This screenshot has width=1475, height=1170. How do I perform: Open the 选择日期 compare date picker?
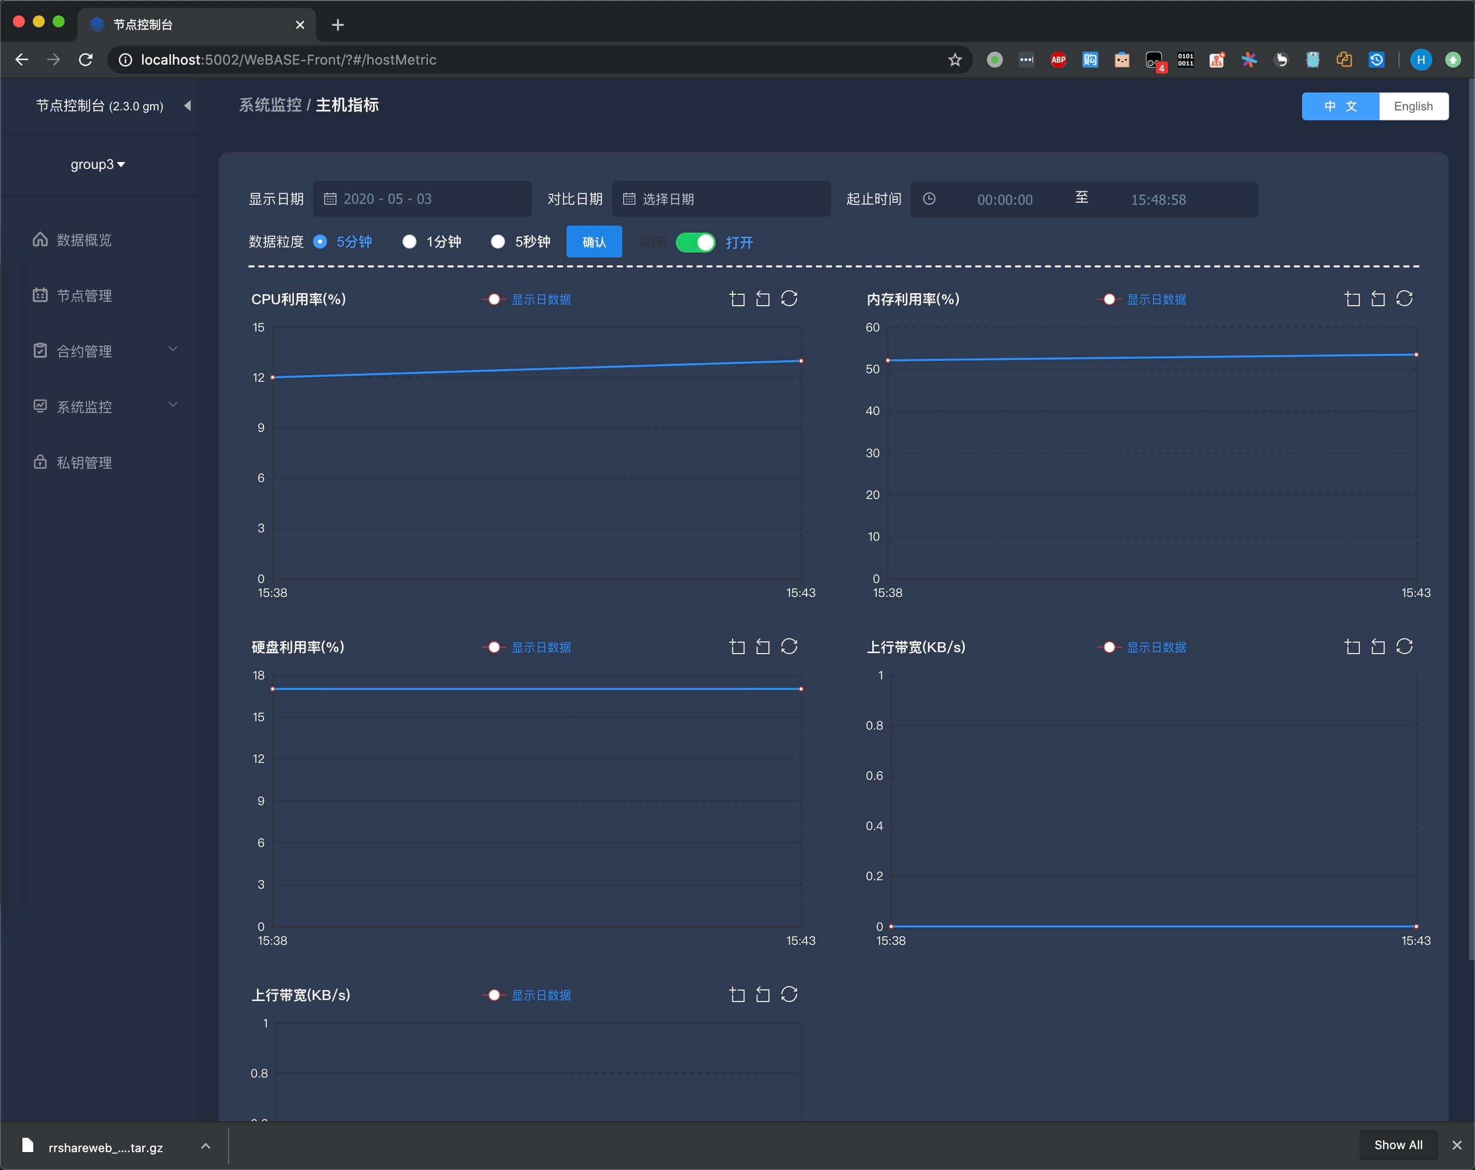(x=721, y=198)
